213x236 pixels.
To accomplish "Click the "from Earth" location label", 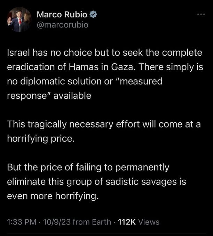I will (93, 222).
